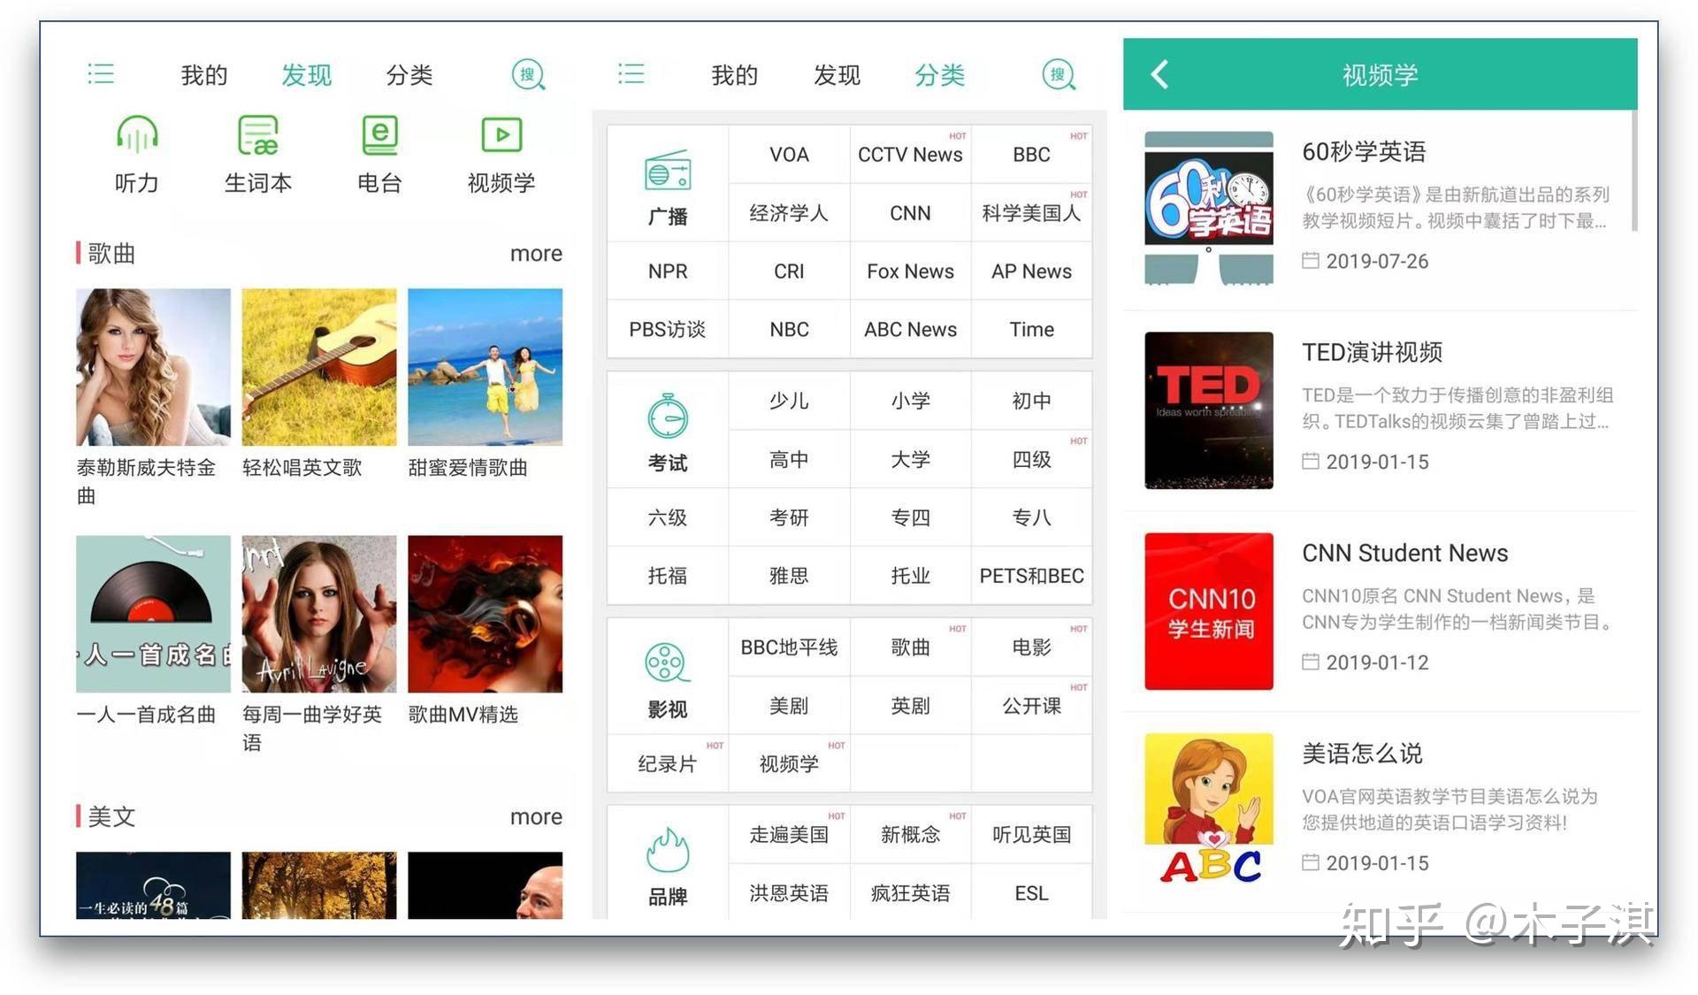Open the TED演讲视频 list item
Viewport: 1698px width, 995px height.
click(x=1380, y=410)
